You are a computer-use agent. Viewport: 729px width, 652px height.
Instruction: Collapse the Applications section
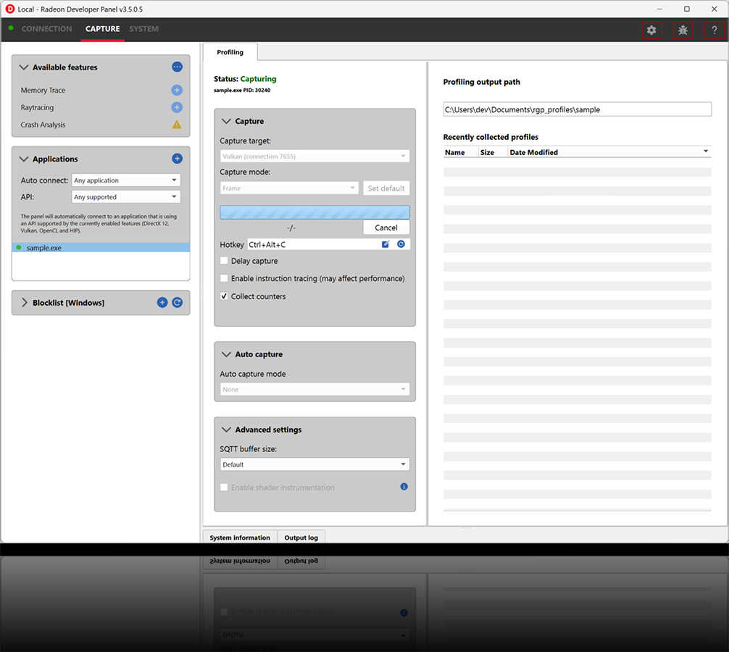[x=24, y=159]
